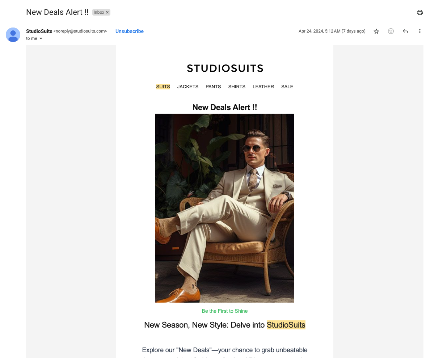The image size is (426, 358).
Task: Open the star rating options
Action: (x=376, y=31)
